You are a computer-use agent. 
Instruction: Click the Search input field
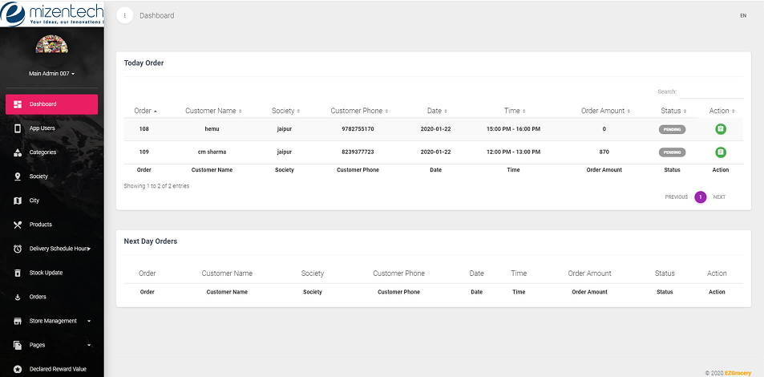712,92
